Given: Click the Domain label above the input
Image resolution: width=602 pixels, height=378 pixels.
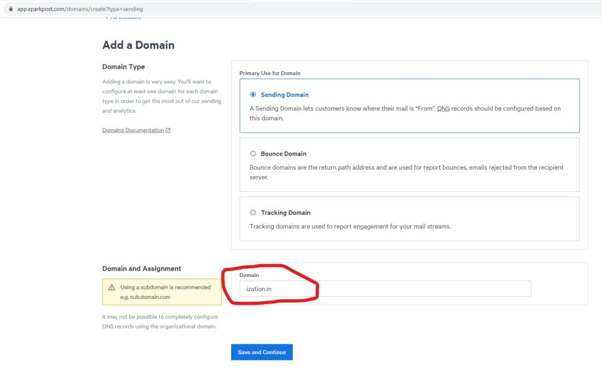Looking at the screenshot, I should pos(249,275).
